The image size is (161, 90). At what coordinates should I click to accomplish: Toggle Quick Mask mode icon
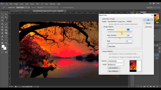click(x=2, y=52)
